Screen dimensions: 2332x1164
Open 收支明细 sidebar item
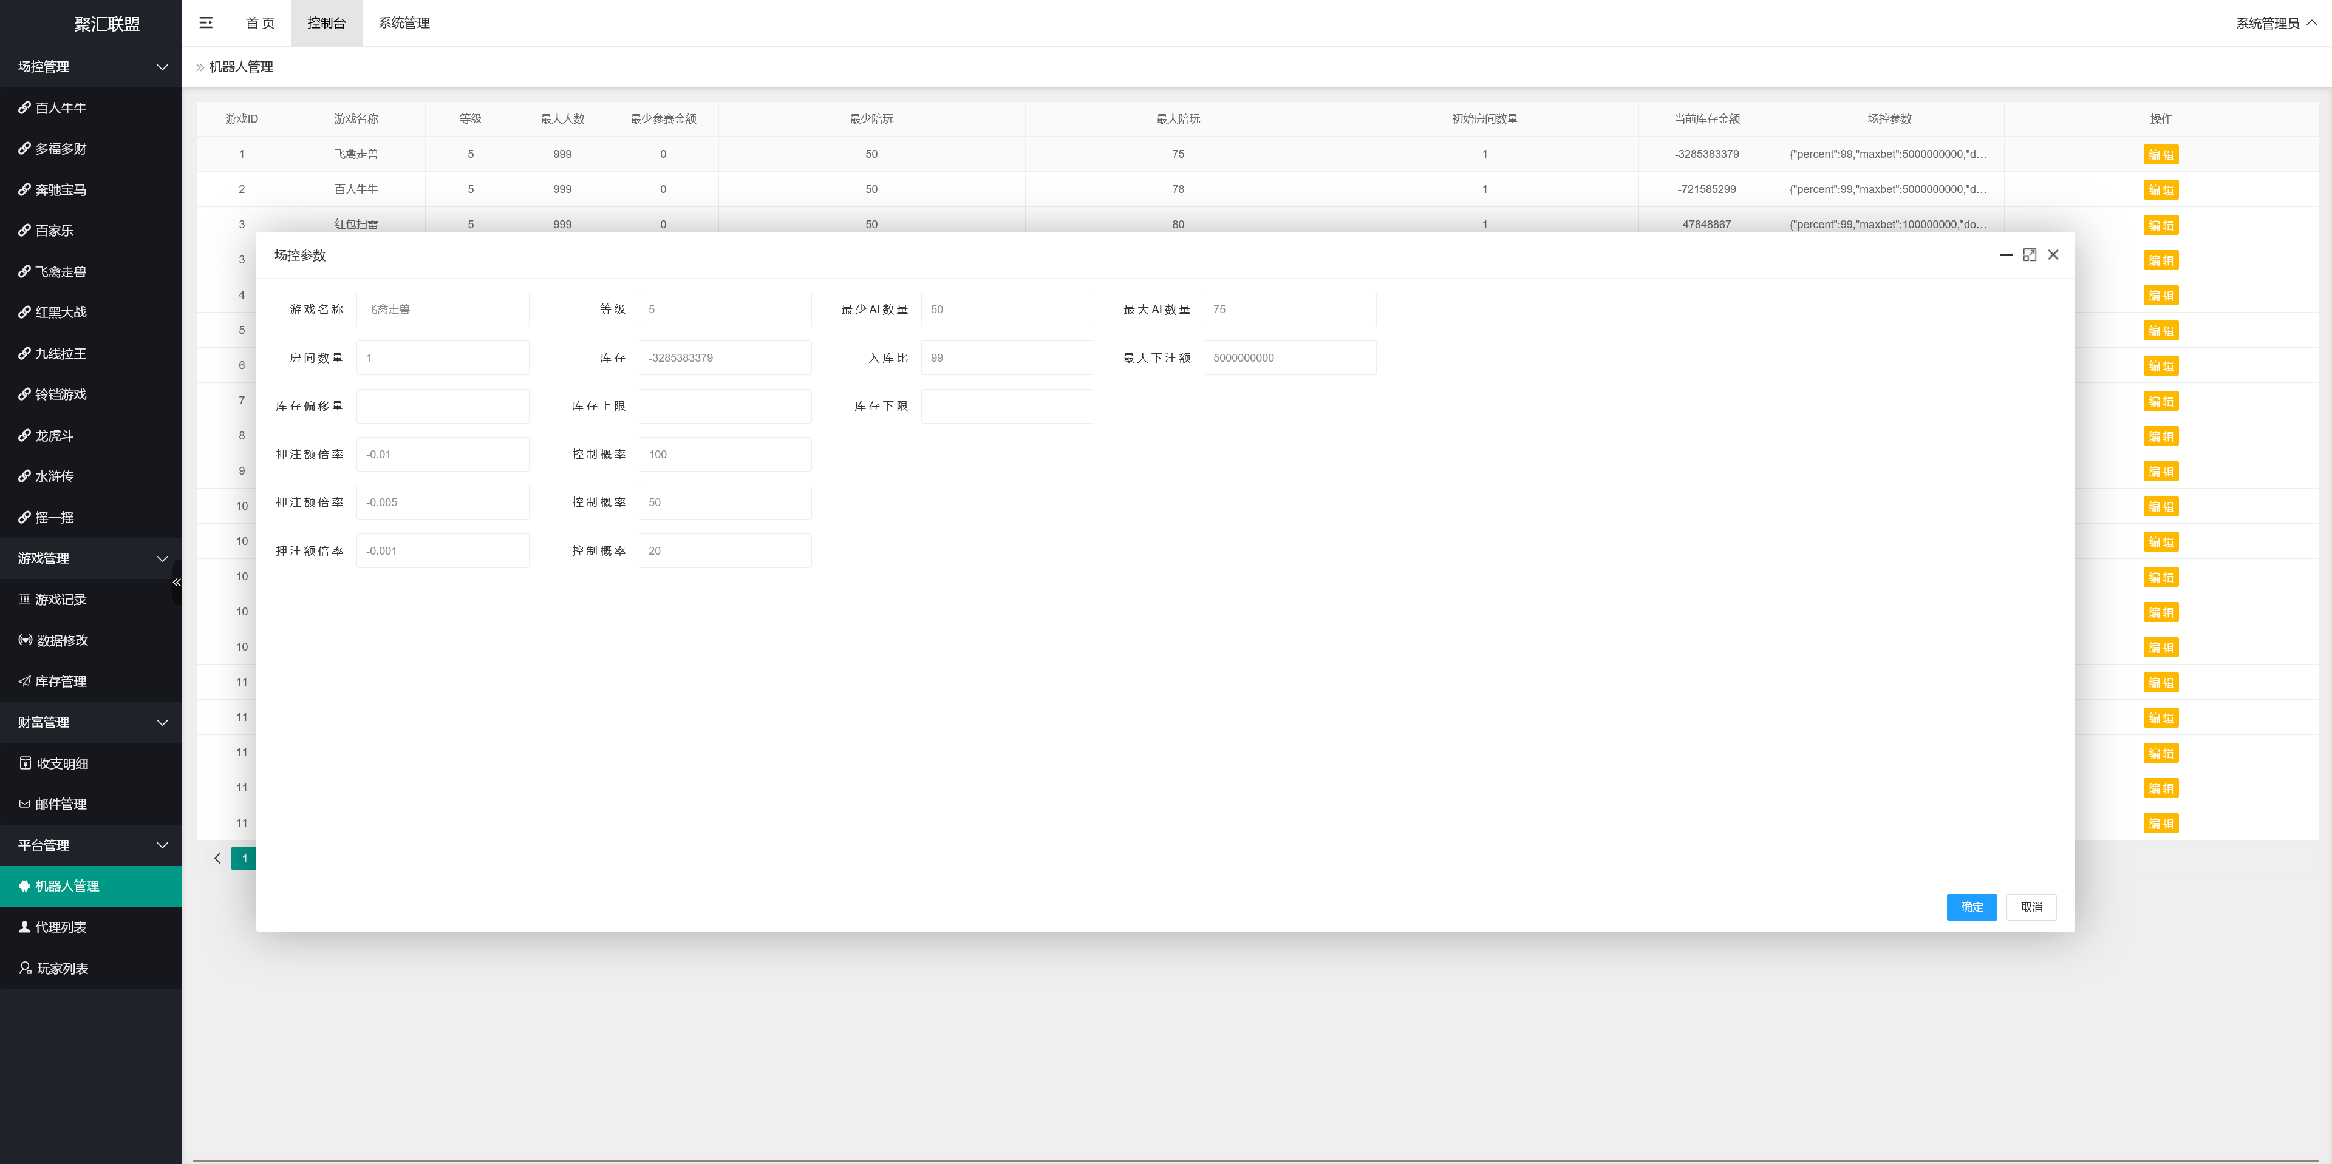(x=61, y=763)
